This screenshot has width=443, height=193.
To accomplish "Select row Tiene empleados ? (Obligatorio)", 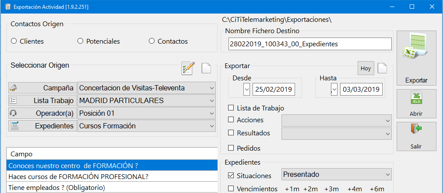I will pyautogui.click(x=112, y=187).
